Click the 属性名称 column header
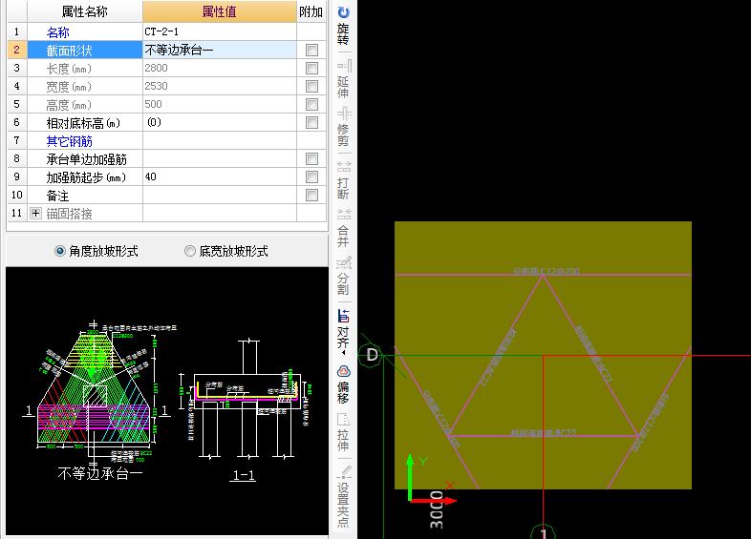The width and height of the screenshot is (751, 539). tap(85, 11)
